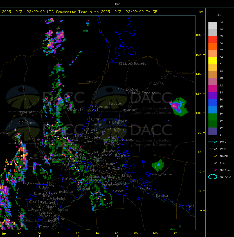The width and height of the screenshot is (234, 237).
Task: Click the dark green 20 dBZ legend swatch
Action: (x=213, y=124)
